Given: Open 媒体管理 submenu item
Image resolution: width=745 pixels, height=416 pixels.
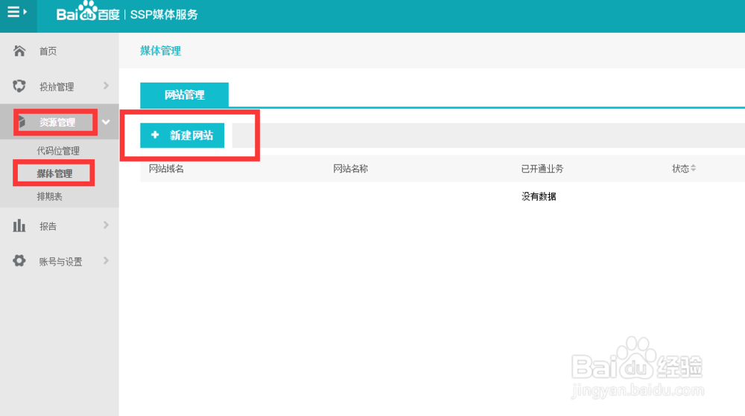Looking at the screenshot, I should point(54,173).
